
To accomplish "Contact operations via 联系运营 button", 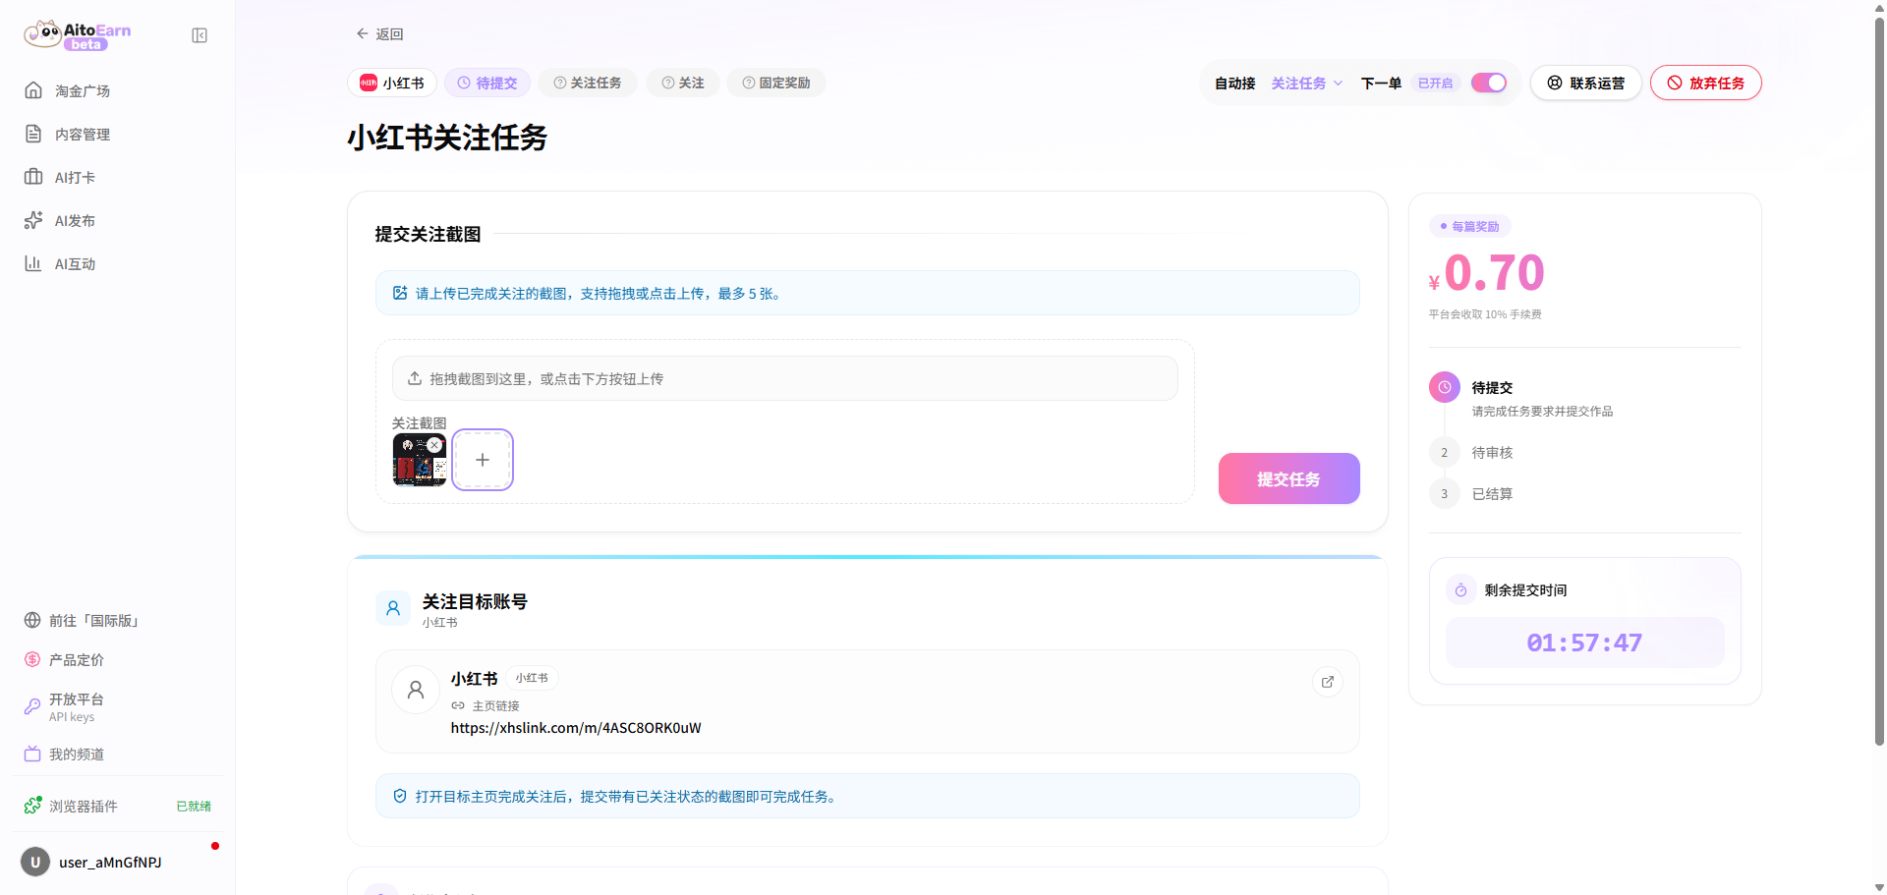I will coord(1585,83).
